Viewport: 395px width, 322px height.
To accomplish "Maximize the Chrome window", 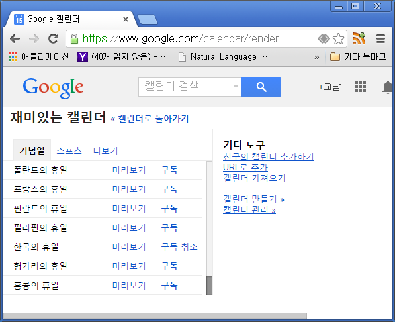I will (x=355, y=6).
